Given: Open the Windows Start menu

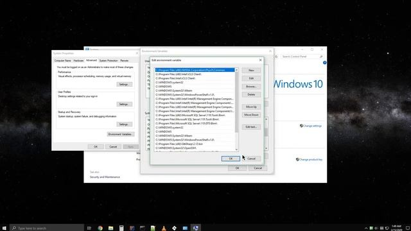Looking at the screenshot, I should click(x=4, y=228).
